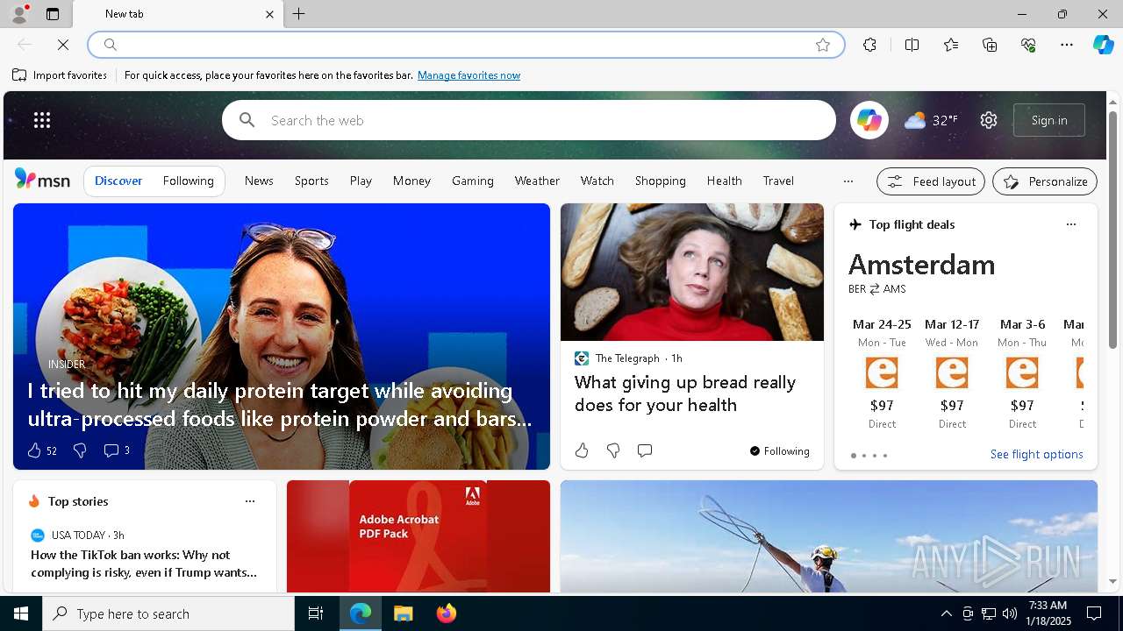Open the Travel category
This screenshot has width=1123, height=631.
point(778,181)
